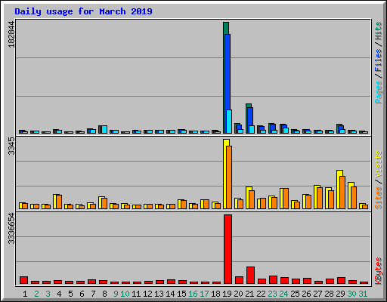Click green weekend day label 30
The height and width of the screenshot is (302, 387).
(351, 294)
